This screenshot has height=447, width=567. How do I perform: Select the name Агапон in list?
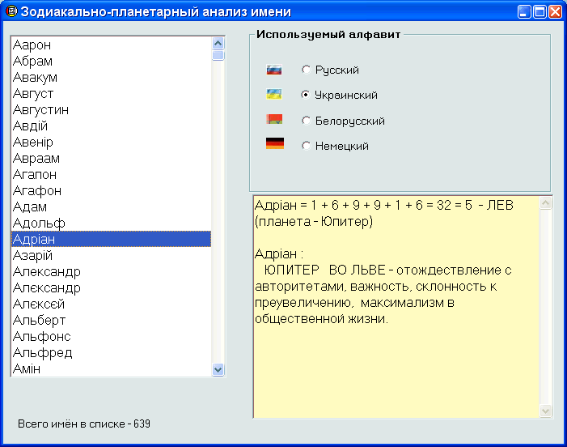click(111, 174)
